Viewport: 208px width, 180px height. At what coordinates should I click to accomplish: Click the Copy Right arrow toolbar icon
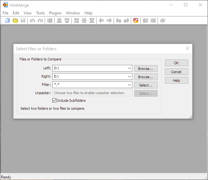point(101,20)
